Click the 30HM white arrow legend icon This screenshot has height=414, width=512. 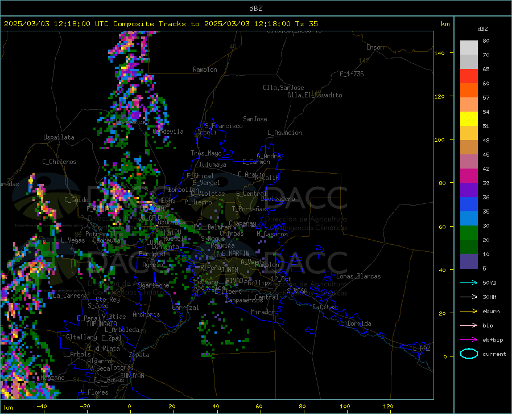pos(469,297)
